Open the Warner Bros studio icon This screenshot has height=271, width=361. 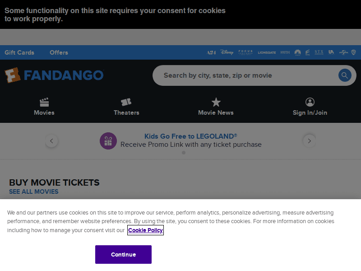point(354,52)
